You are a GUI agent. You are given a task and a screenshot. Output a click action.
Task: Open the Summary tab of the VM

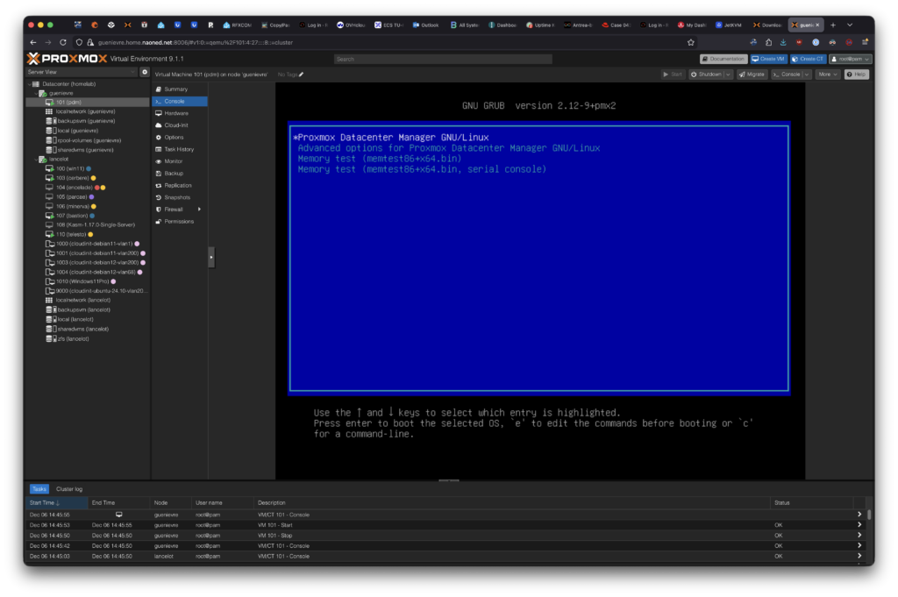[x=175, y=89]
